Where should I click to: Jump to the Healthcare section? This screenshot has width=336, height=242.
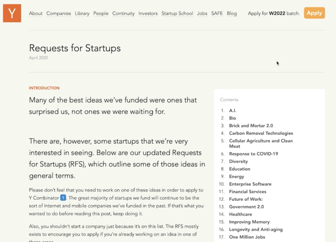[241, 214]
